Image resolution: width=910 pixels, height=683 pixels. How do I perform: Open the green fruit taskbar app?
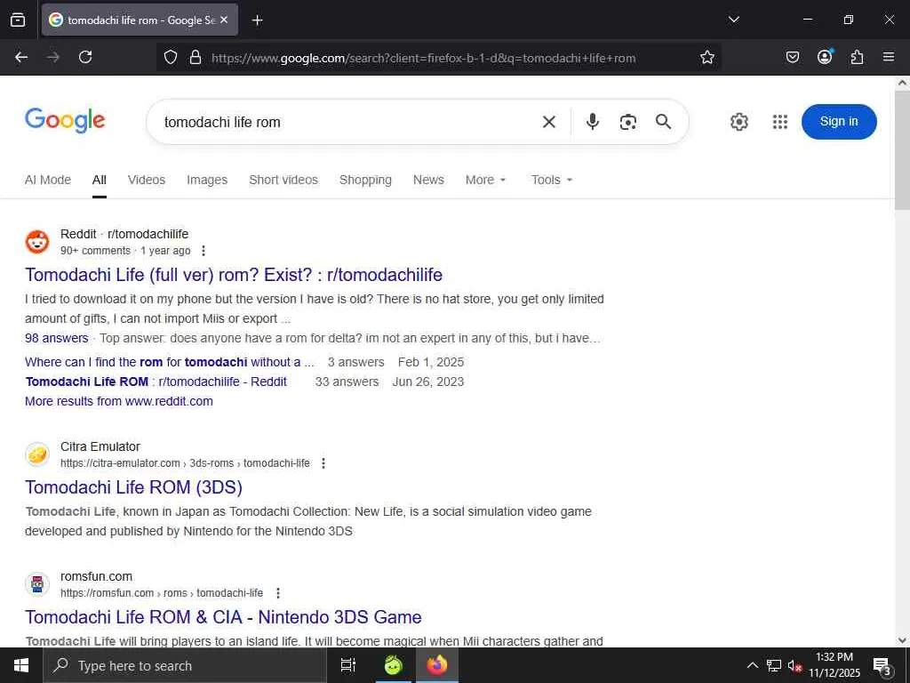point(393,665)
